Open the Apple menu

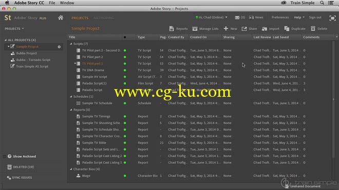pos(7,3)
